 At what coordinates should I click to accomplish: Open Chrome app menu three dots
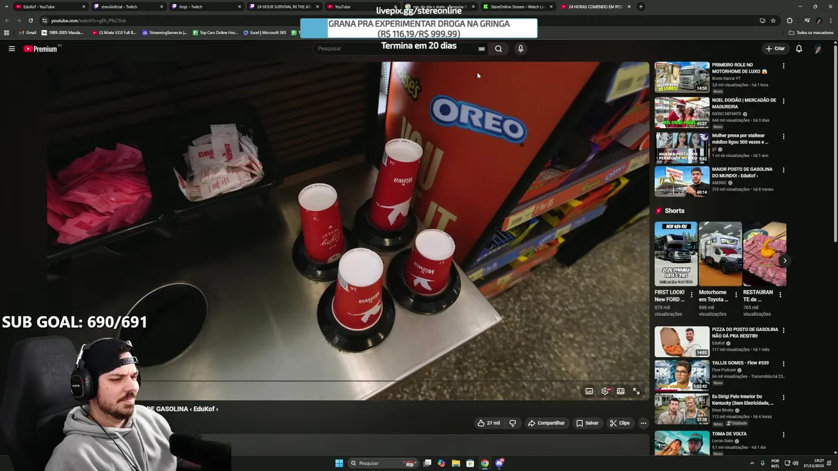click(831, 20)
